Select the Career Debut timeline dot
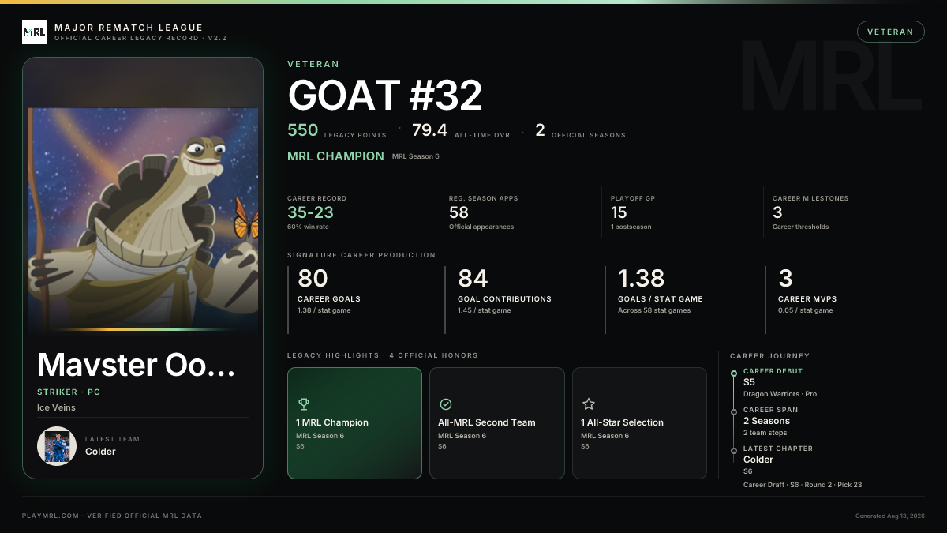Image resolution: width=947 pixels, height=533 pixels. (734, 373)
